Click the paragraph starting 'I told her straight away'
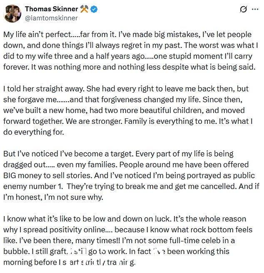 click(x=128, y=111)
